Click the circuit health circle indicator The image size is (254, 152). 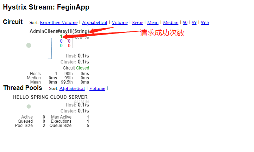coord(29,45)
